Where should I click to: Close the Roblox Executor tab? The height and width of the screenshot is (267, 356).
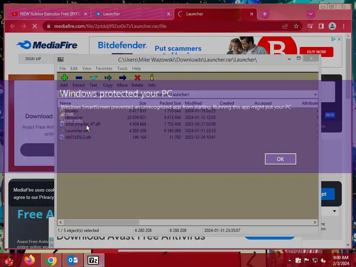pos(86,14)
